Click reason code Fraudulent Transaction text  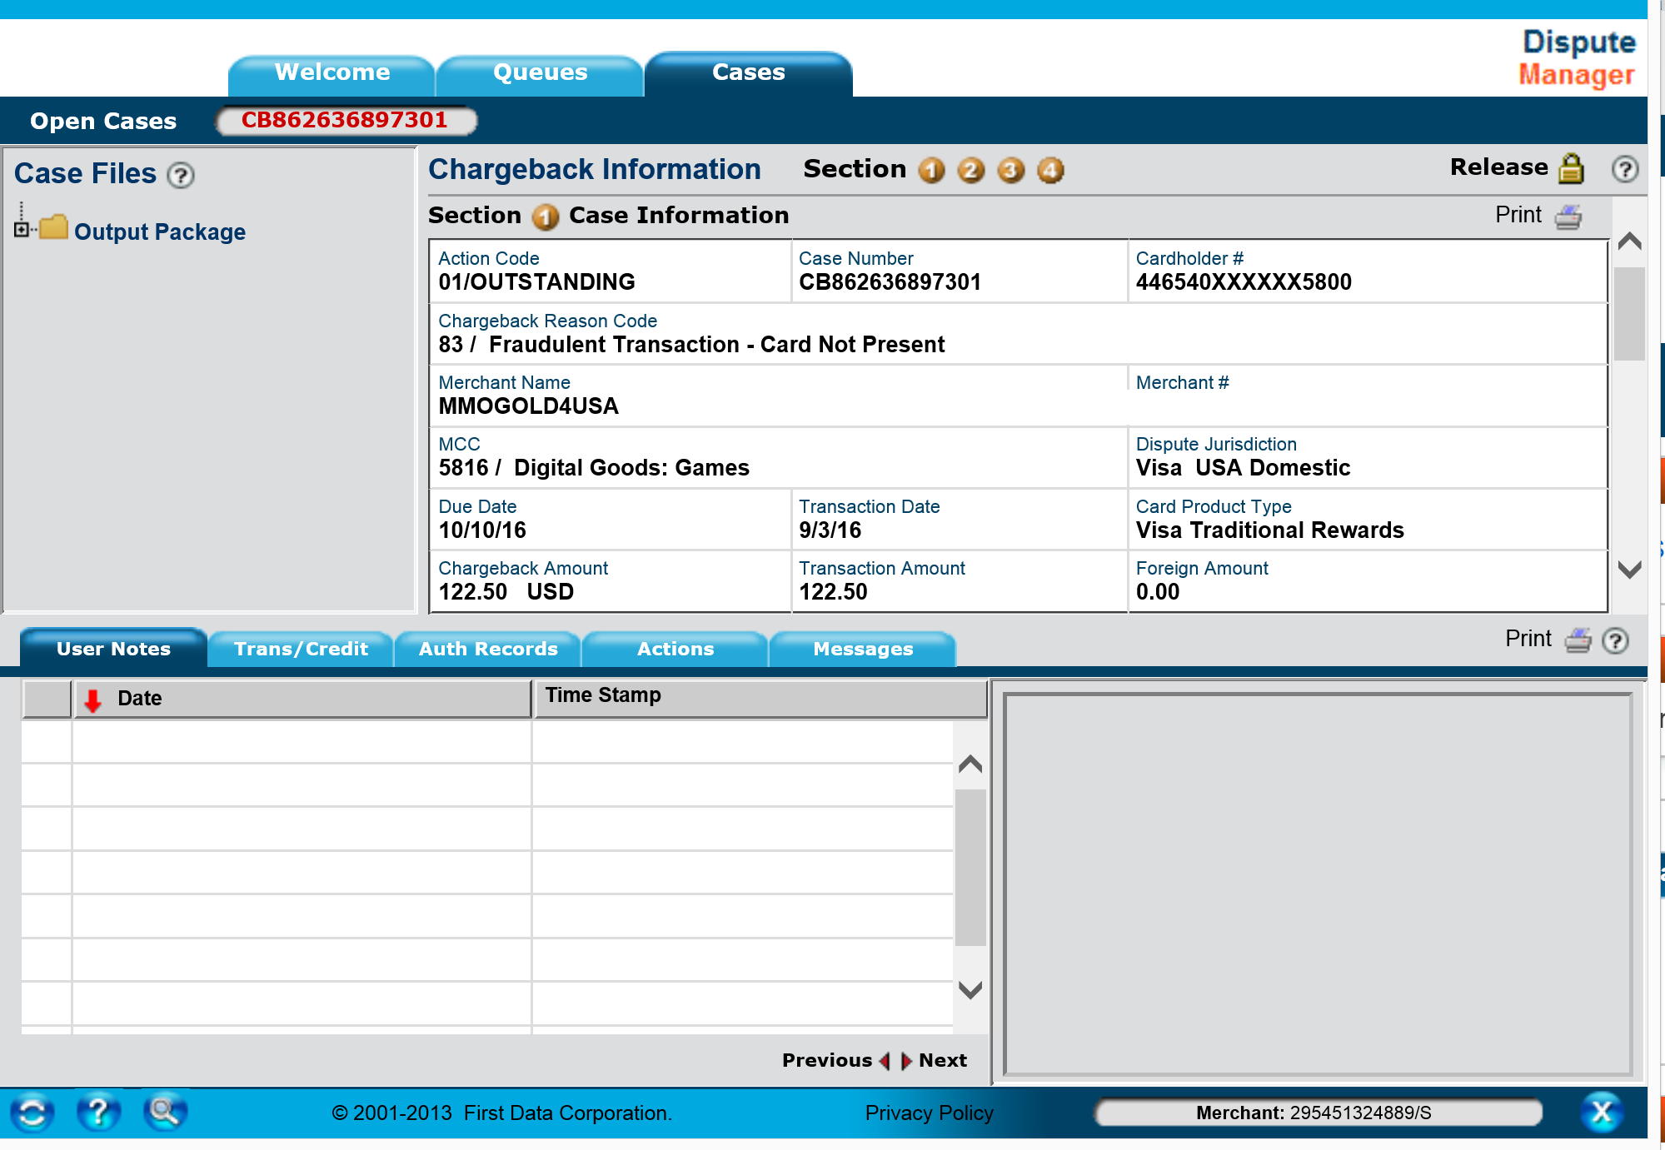coord(717,345)
